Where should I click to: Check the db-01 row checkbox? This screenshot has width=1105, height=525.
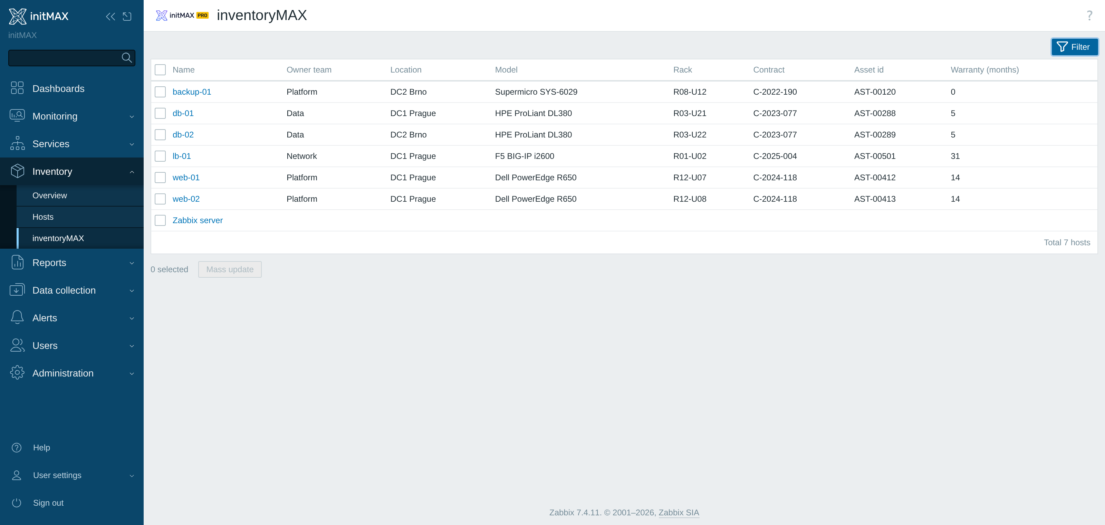[160, 113]
